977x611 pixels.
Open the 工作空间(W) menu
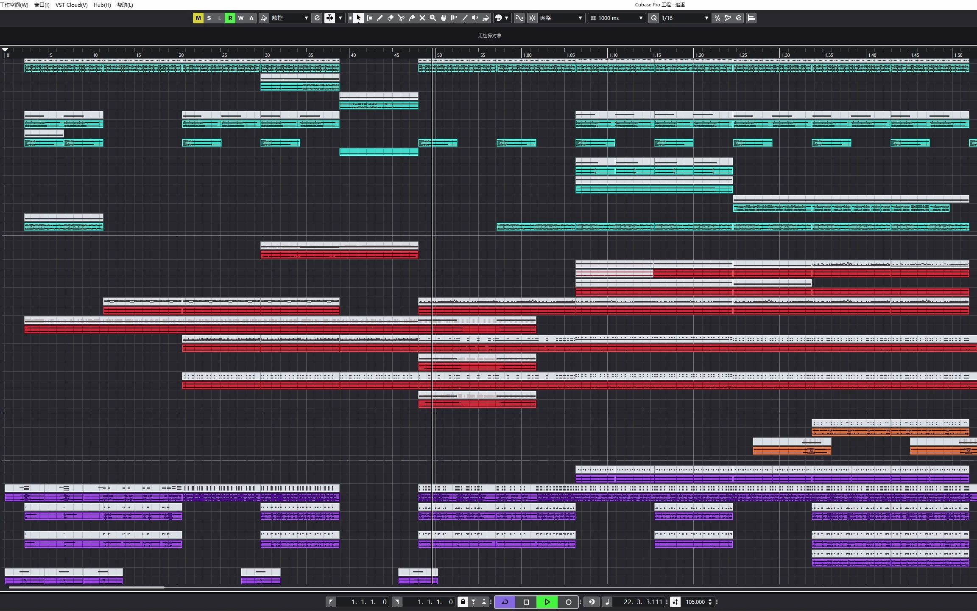click(x=14, y=5)
